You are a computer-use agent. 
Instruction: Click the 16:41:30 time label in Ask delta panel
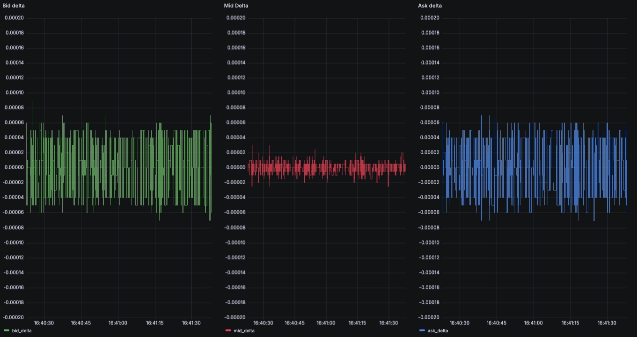pyautogui.click(x=607, y=323)
